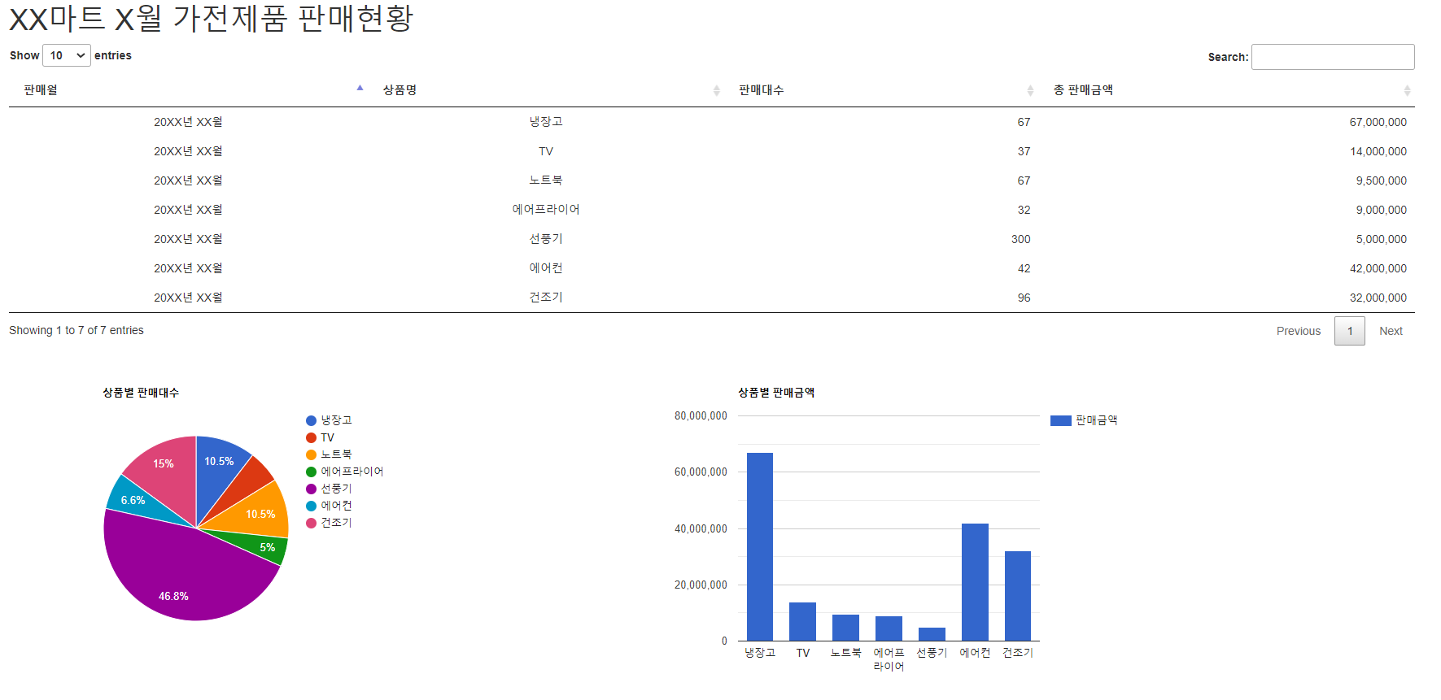Viewport: 1441px width, 700px height.
Task: Click the page heading XX마트 X월 가전제품 판매현황
Action: (x=212, y=18)
